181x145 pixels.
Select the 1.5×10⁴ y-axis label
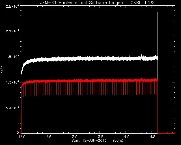[12, 57]
